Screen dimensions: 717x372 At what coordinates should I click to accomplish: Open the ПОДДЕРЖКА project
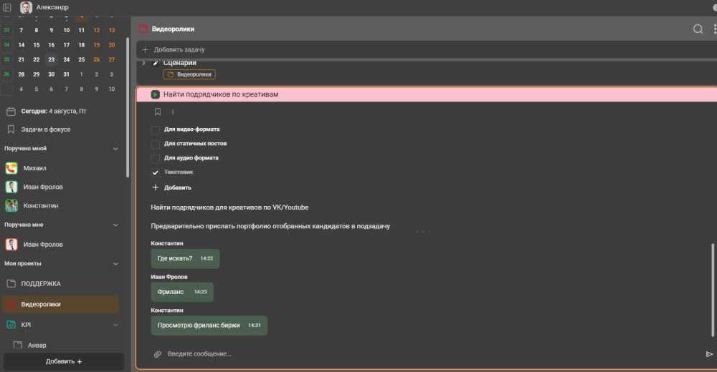(x=40, y=283)
